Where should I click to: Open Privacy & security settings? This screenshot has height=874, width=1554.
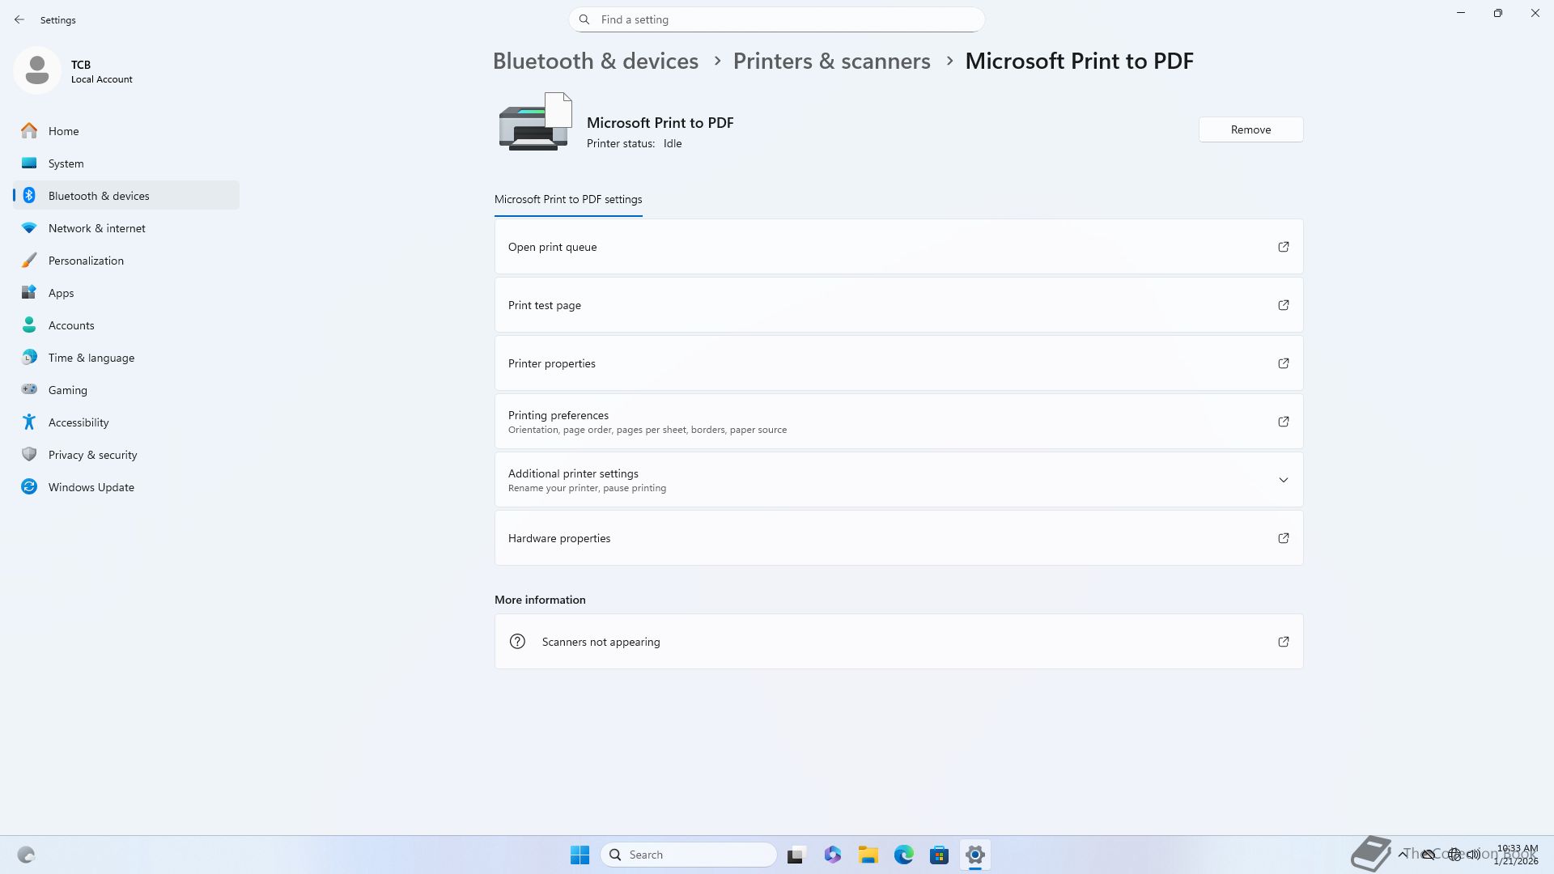(x=92, y=455)
